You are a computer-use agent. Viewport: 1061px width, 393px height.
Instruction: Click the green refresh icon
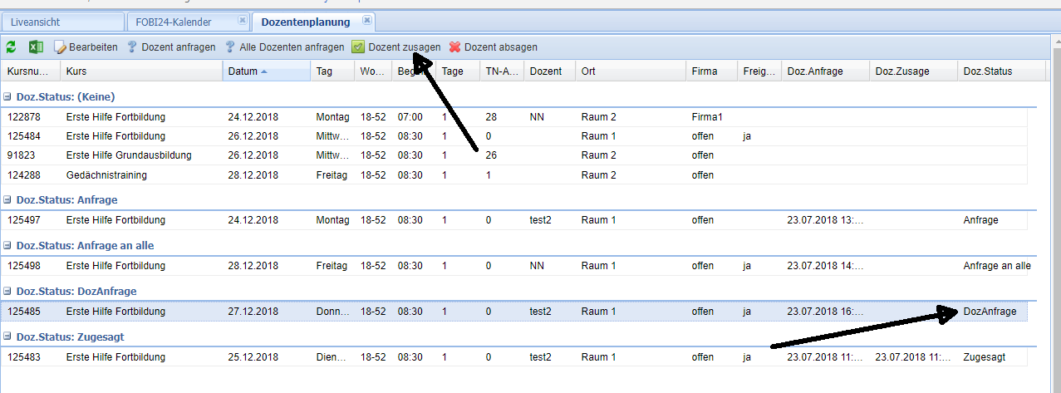[x=11, y=47]
